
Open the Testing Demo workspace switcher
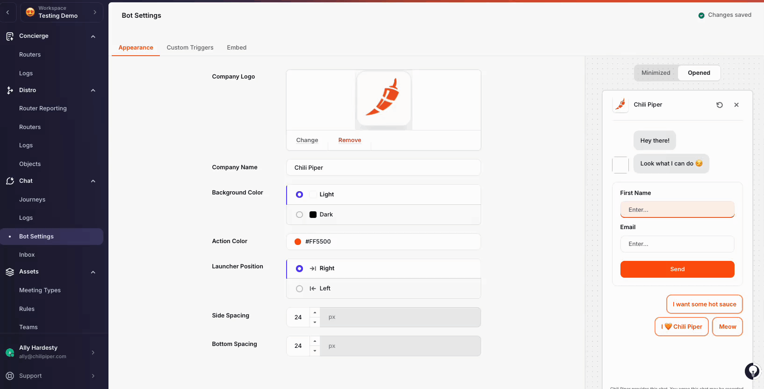pyautogui.click(x=62, y=12)
